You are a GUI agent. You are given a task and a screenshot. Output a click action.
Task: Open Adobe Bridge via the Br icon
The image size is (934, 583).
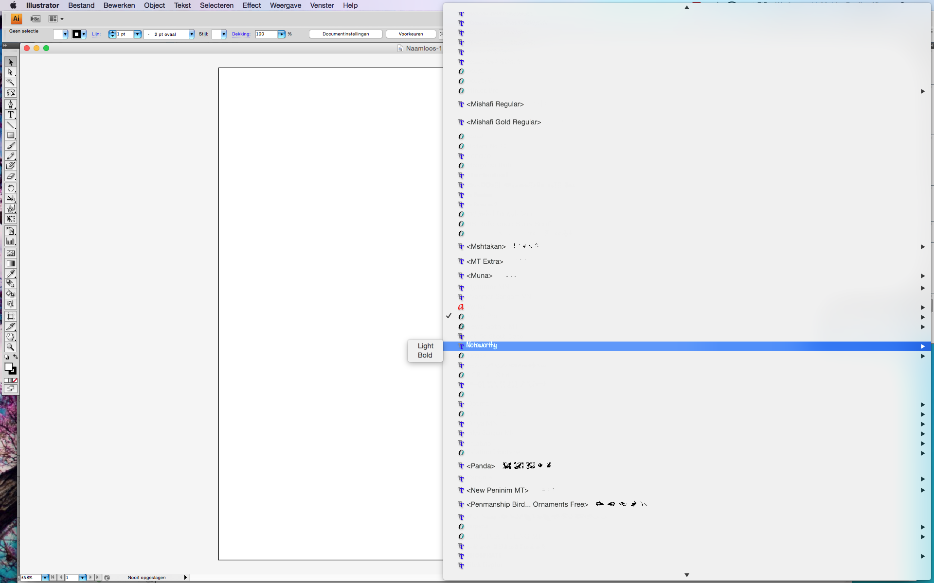(x=36, y=19)
